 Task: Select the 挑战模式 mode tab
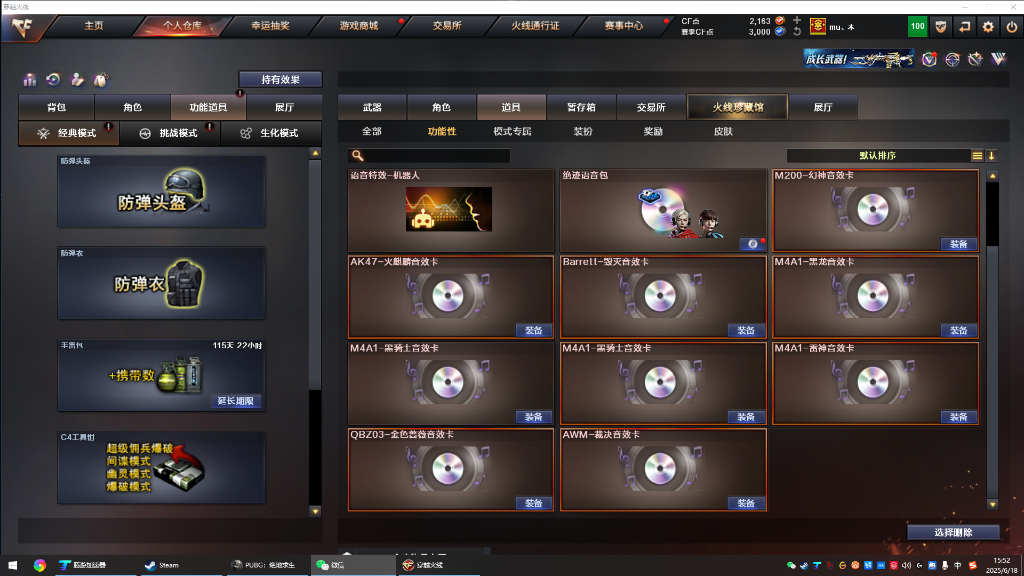[x=170, y=133]
